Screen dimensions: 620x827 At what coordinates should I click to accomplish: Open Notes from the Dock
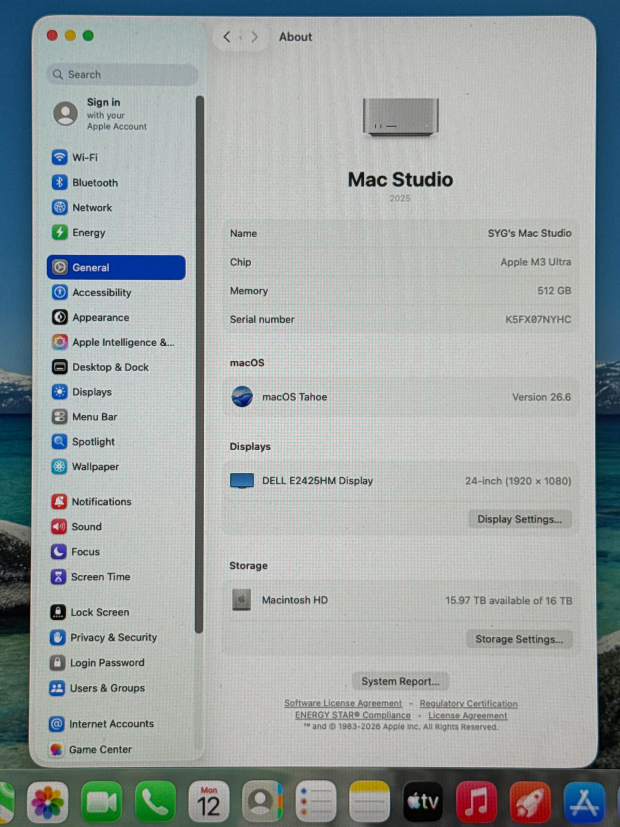(369, 802)
